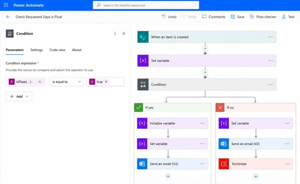The image size is (300, 184).
Task: Focus the Search for helpful resources box
Action: (146, 5)
